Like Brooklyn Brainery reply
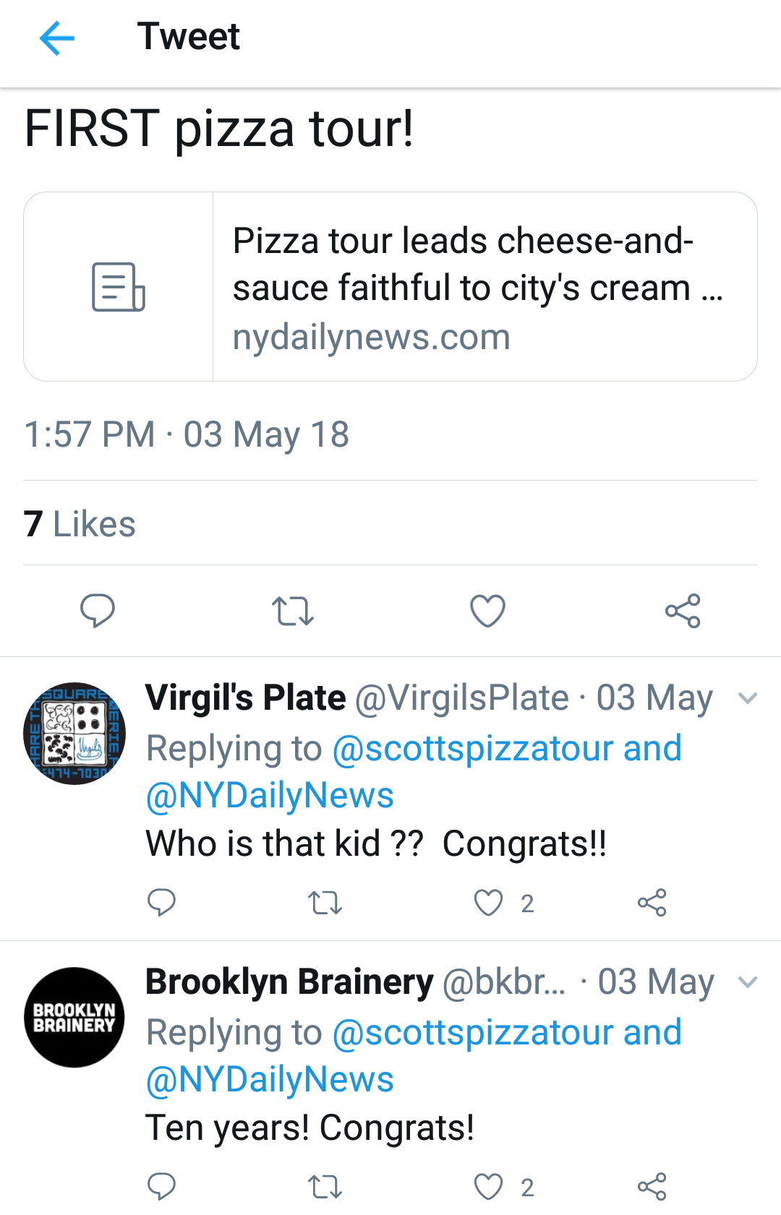Viewport: 781px width, 1215px height. click(x=489, y=1187)
